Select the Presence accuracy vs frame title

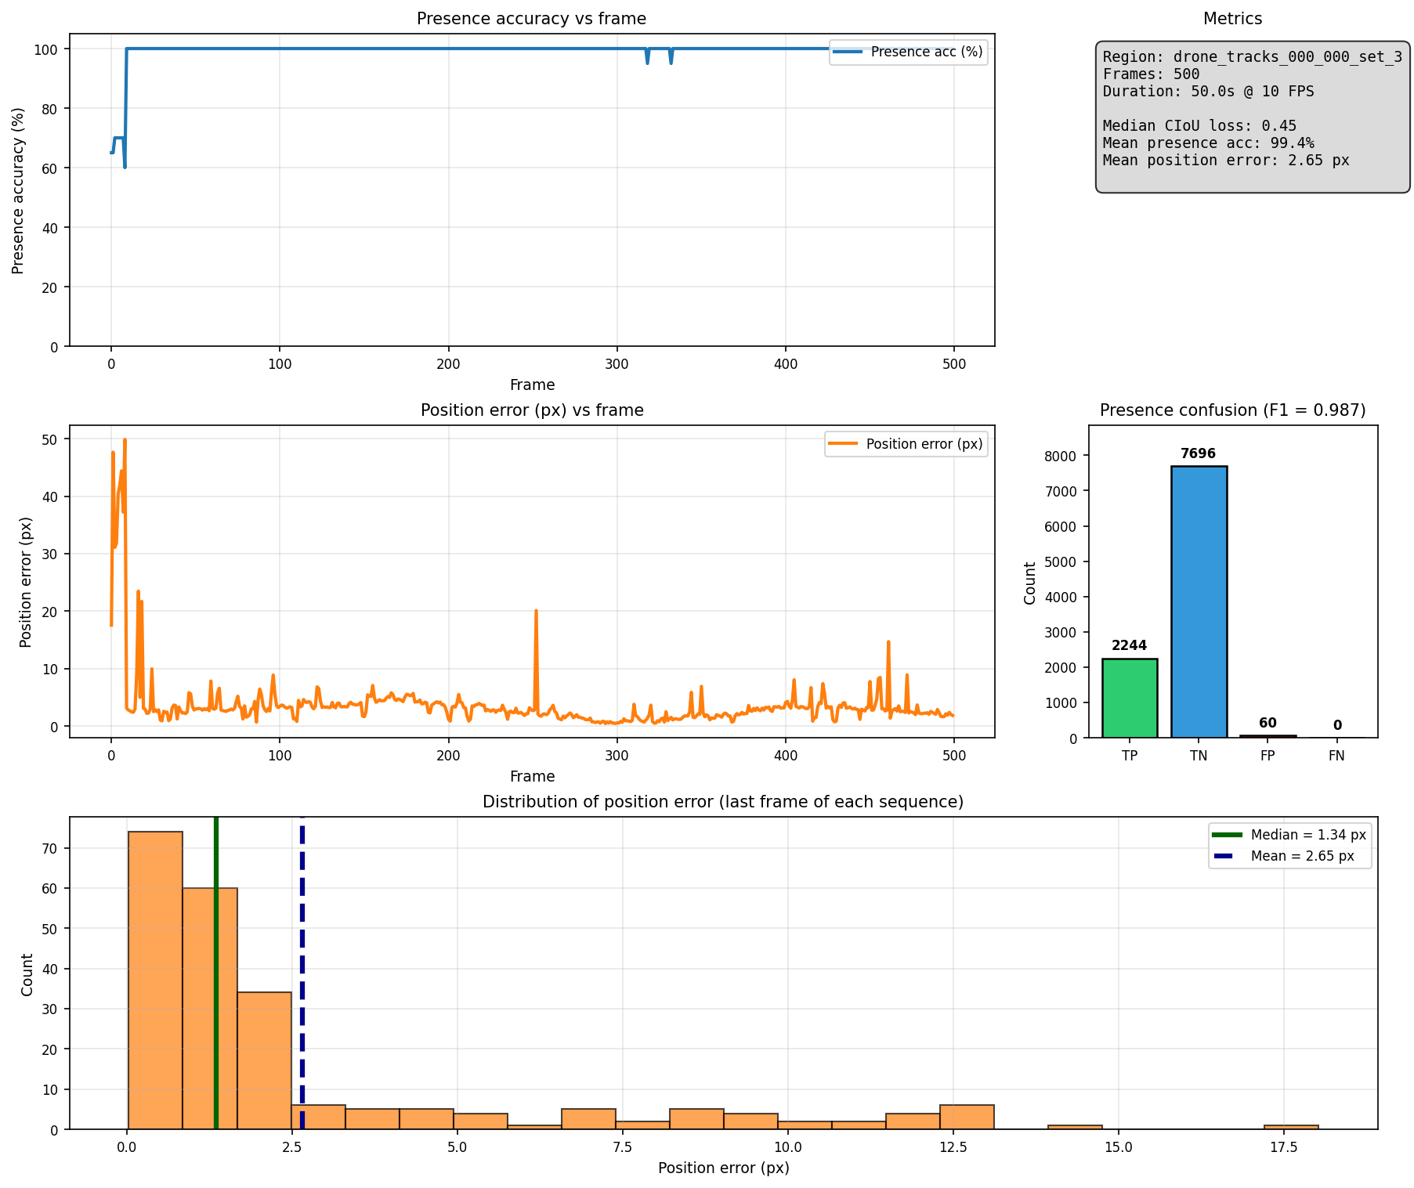[x=531, y=18]
